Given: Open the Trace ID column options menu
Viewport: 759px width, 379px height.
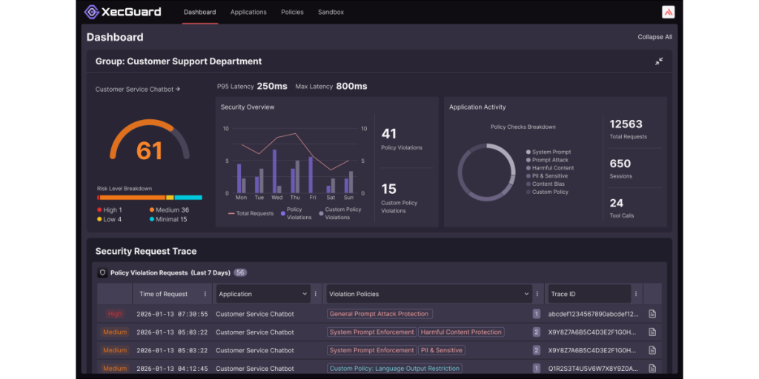Looking at the screenshot, I should tap(636, 294).
